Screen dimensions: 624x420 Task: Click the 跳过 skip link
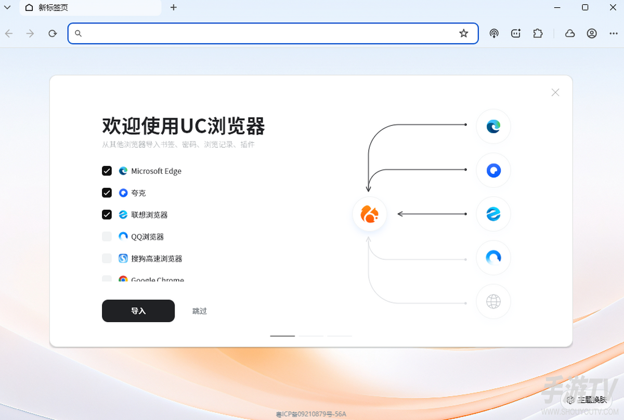[200, 311]
